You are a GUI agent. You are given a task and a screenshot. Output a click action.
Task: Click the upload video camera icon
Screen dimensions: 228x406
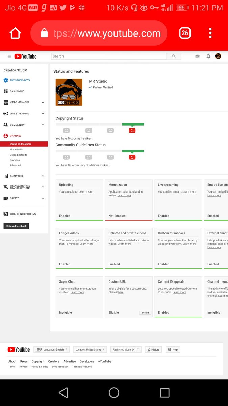[x=197, y=56]
